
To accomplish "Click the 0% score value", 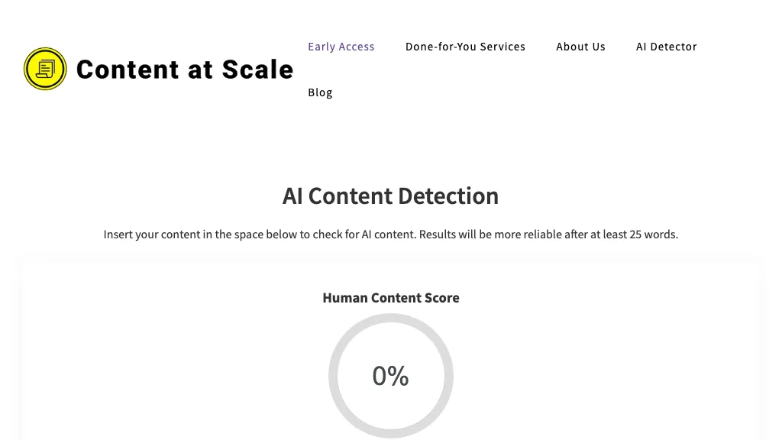I will point(390,376).
